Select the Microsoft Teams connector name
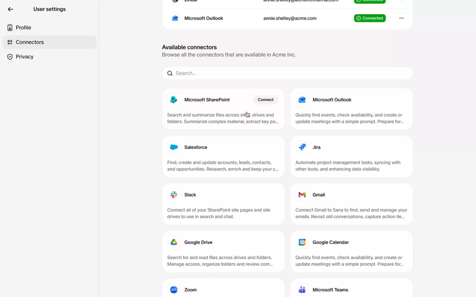 (330, 290)
